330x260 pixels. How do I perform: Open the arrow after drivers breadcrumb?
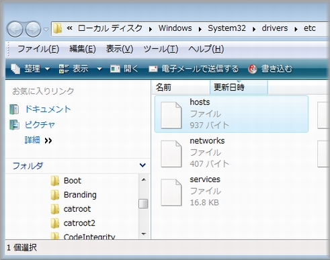(296, 29)
